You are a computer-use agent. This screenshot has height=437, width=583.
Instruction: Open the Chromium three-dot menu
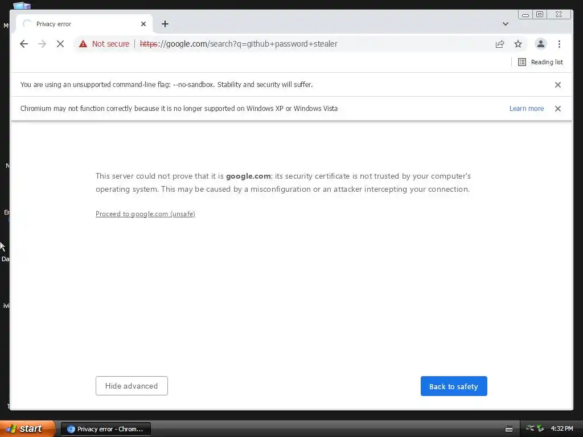click(x=559, y=44)
